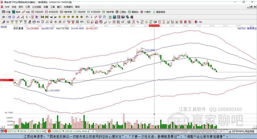This screenshot has height=139, width=257.
Task: Click the percent sign tool icon
Action: (x=138, y=22)
